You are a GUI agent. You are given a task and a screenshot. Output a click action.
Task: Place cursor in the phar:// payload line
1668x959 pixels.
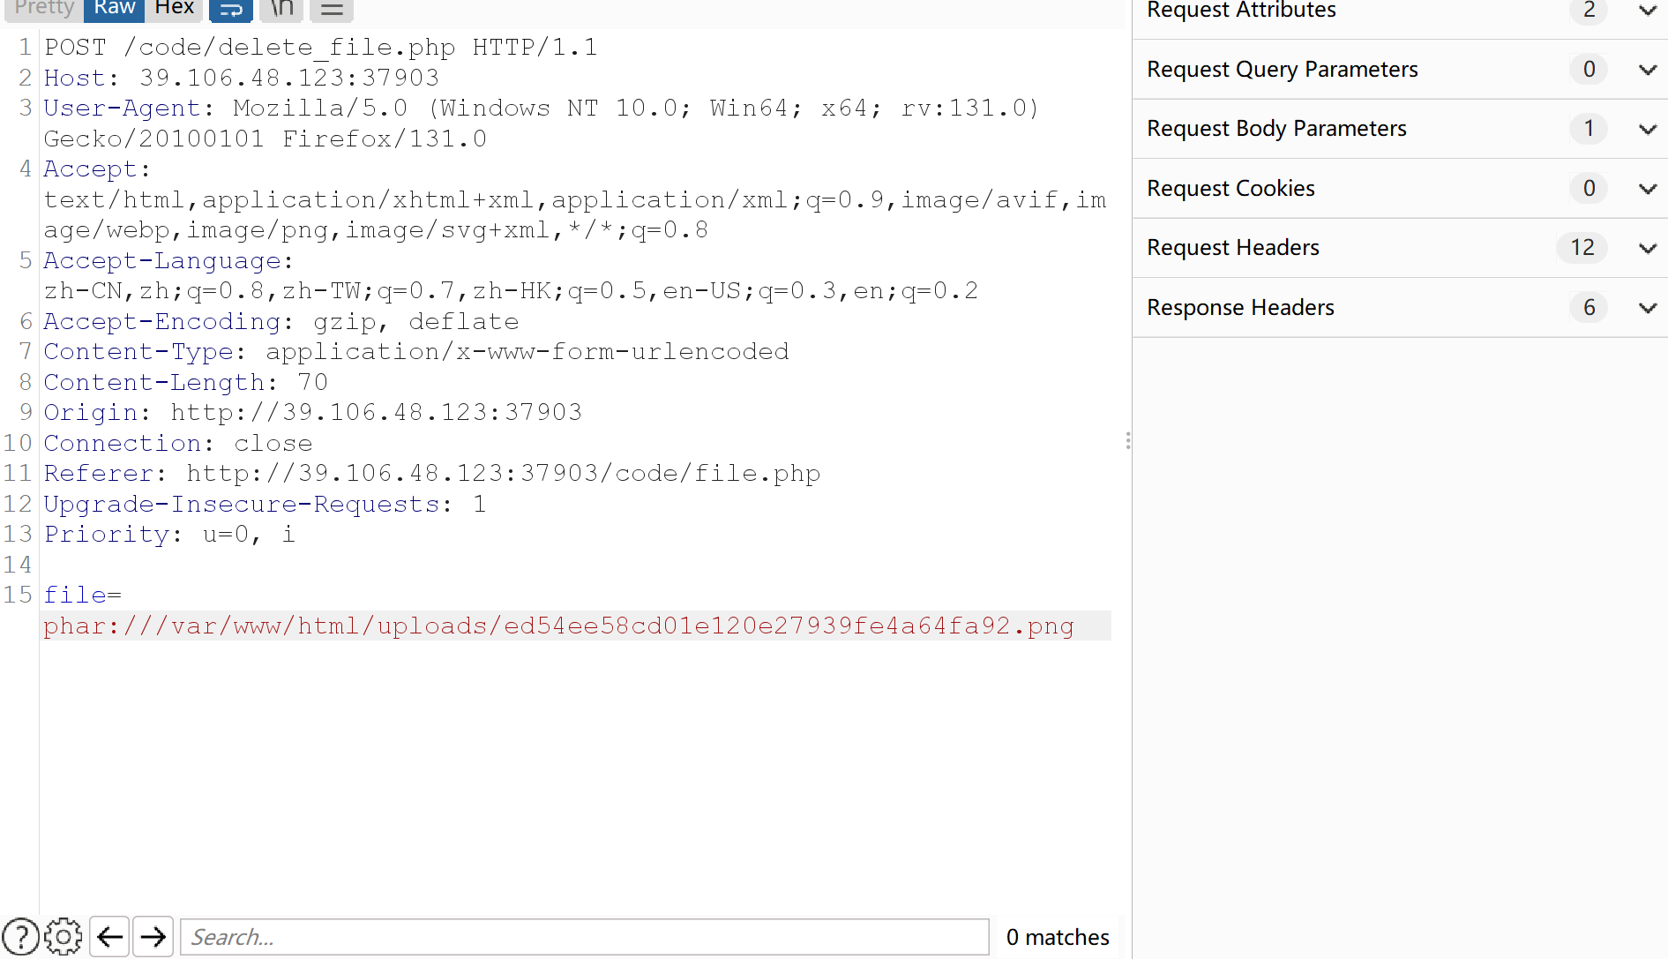(558, 626)
